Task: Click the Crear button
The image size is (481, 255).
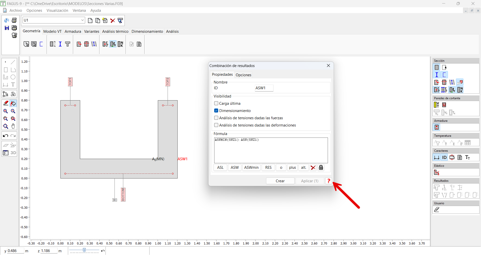Action: coord(280,181)
